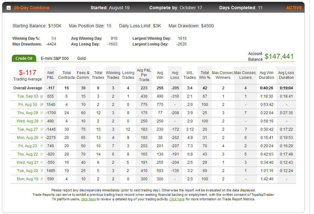Viewport: 314px width, 214px height.
Task: Open trade detail icon for Thu, Aug 22
Action: coord(42,154)
